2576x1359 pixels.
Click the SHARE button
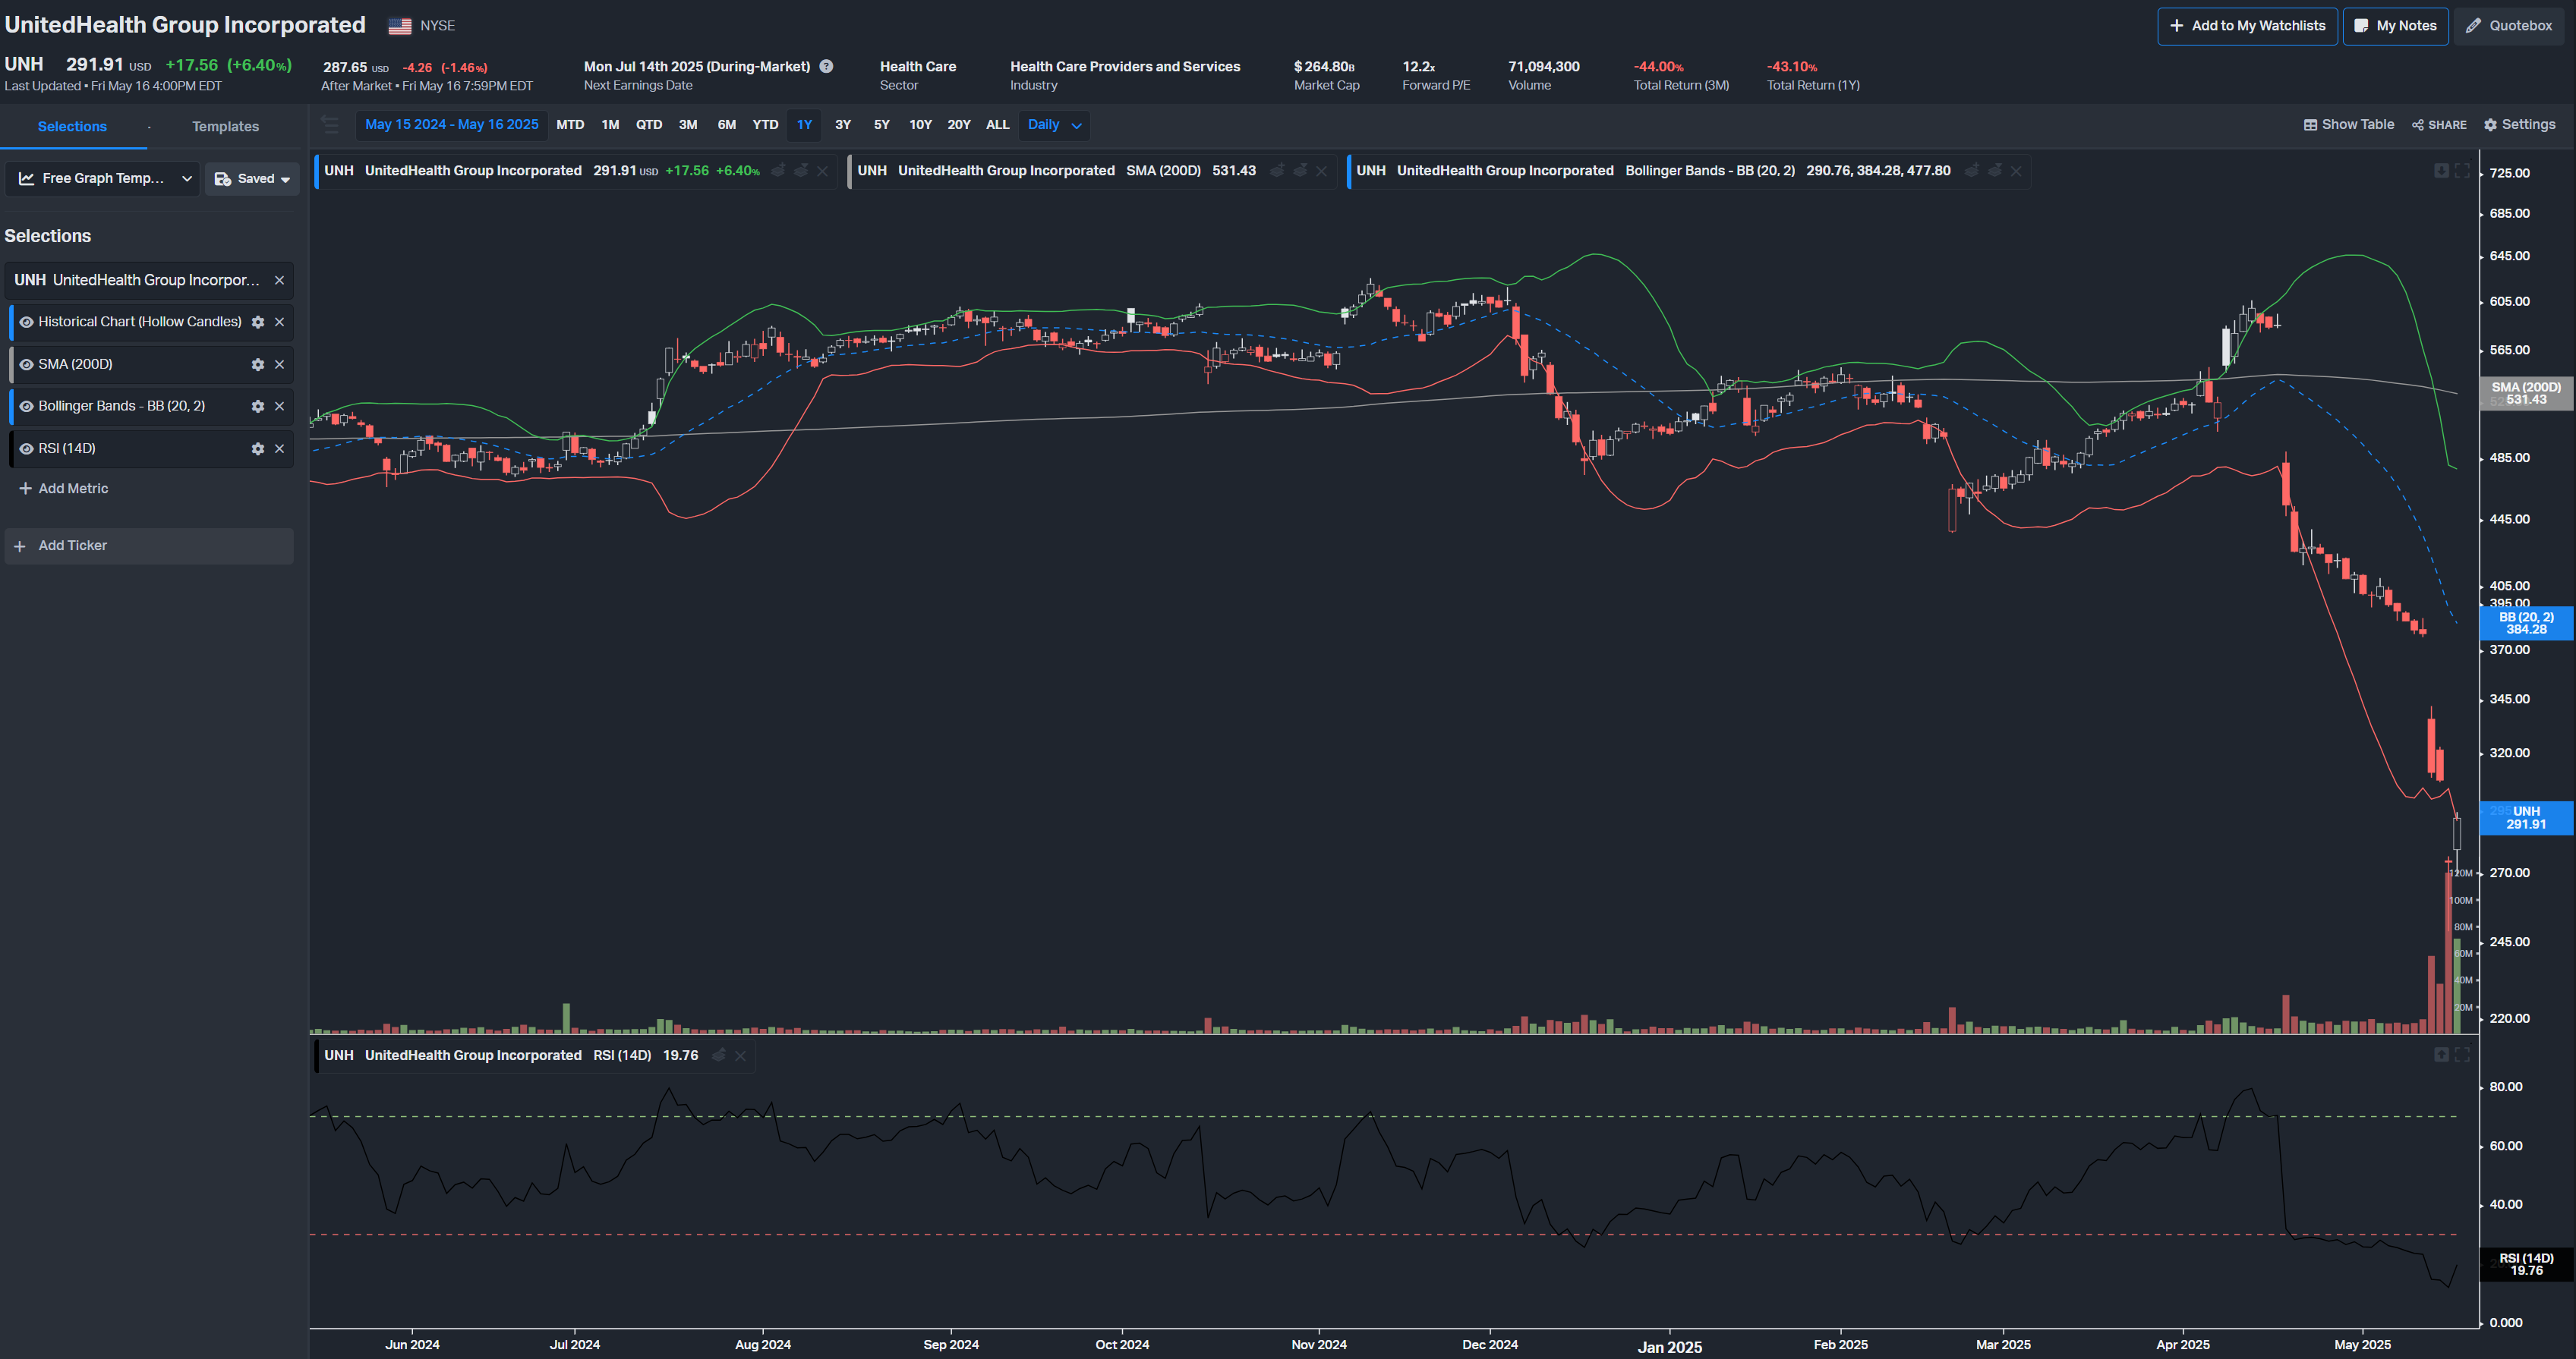2439,125
